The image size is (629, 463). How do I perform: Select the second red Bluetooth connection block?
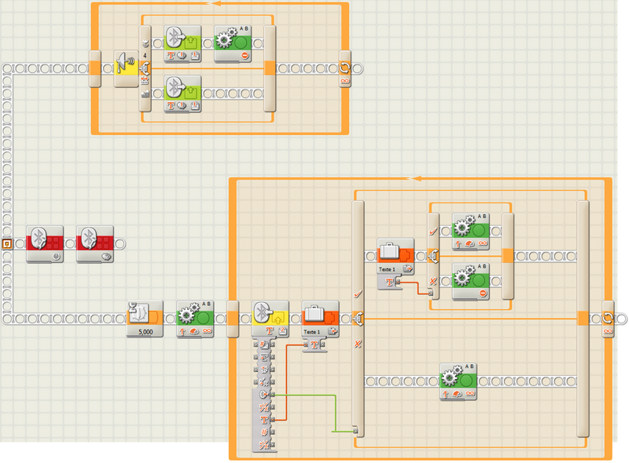[x=95, y=242]
